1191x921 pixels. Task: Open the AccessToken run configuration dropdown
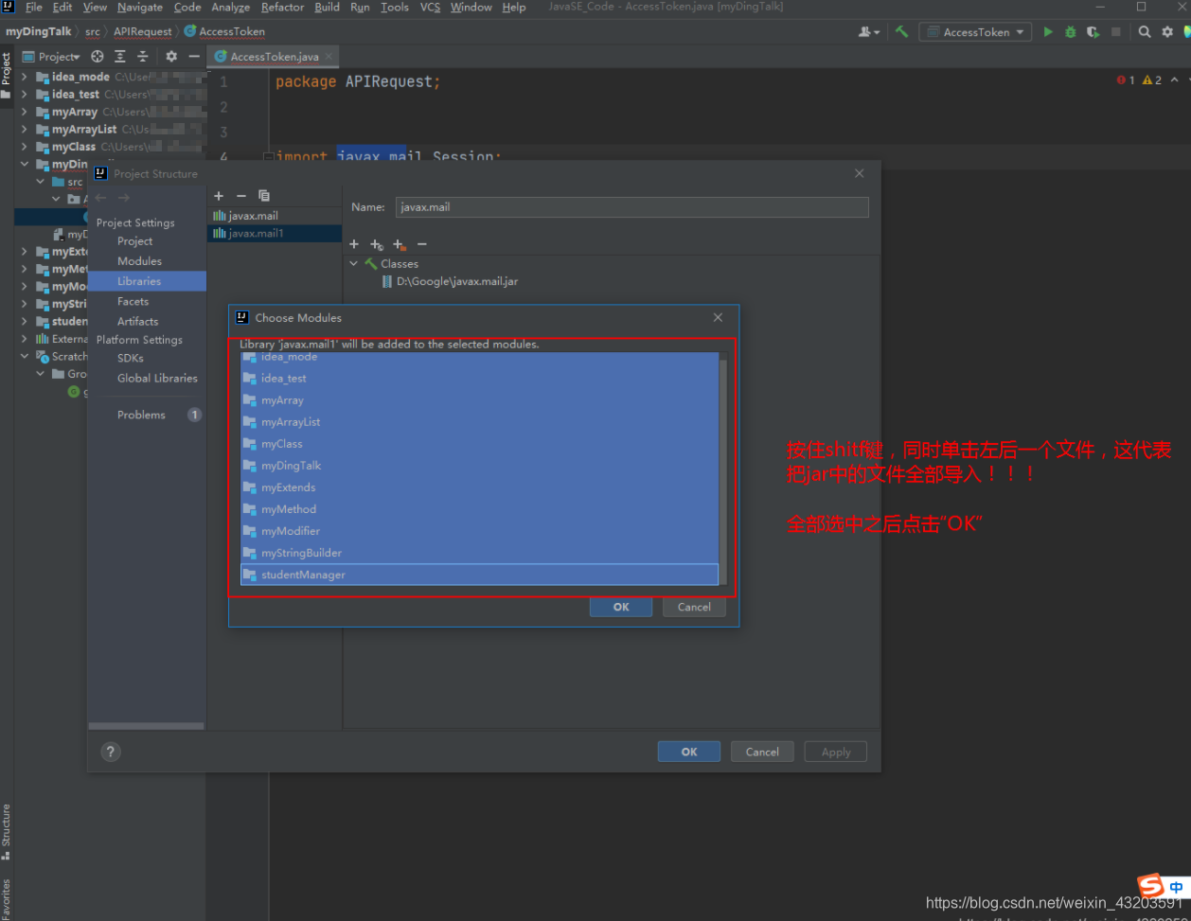tap(975, 31)
